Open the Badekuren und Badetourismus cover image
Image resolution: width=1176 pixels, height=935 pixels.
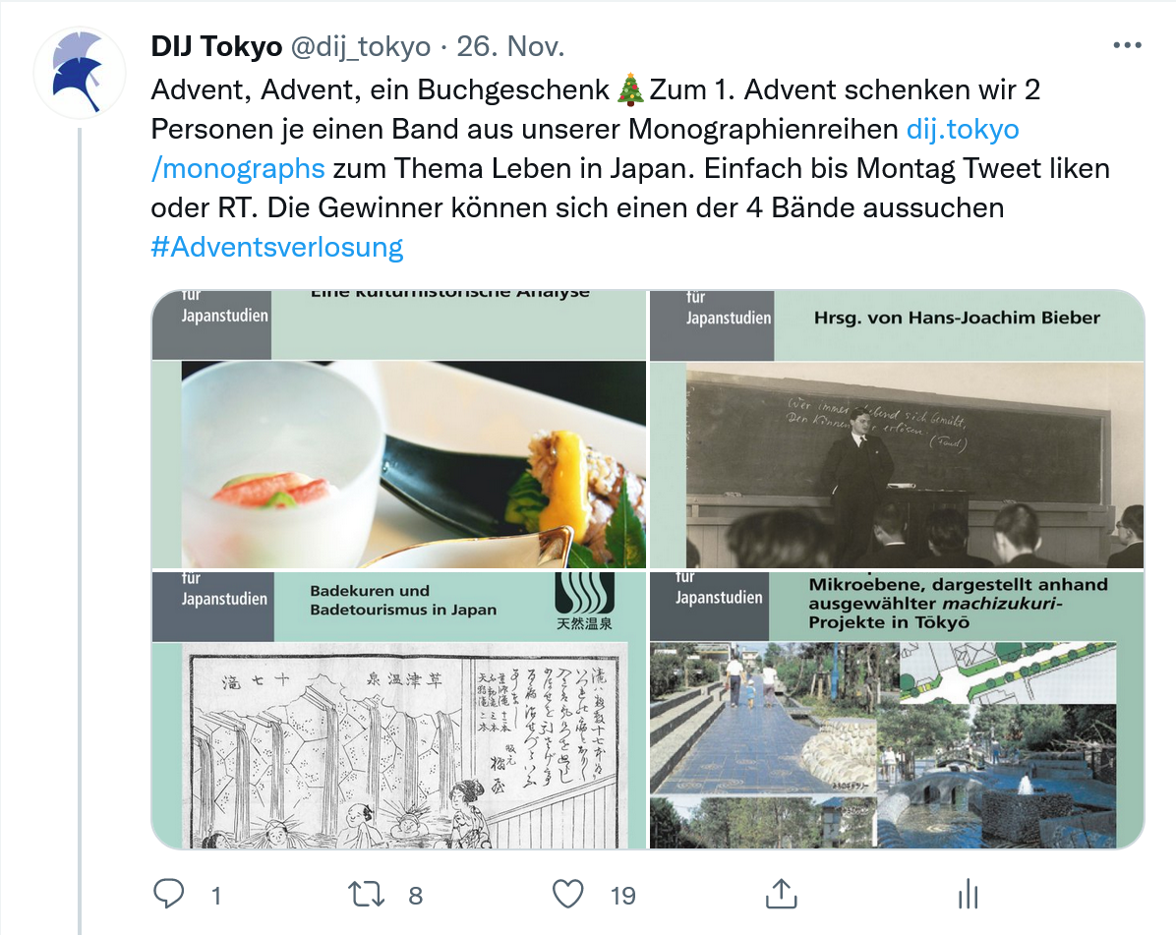pyautogui.click(x=399, y=710)
